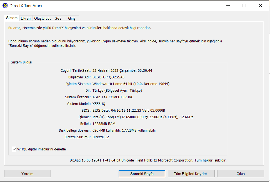Click the İşlemci label
Screen dimensions: 270x182
point(84,117)
